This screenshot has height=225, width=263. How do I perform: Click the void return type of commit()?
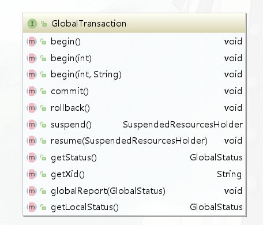coord(233,91)
